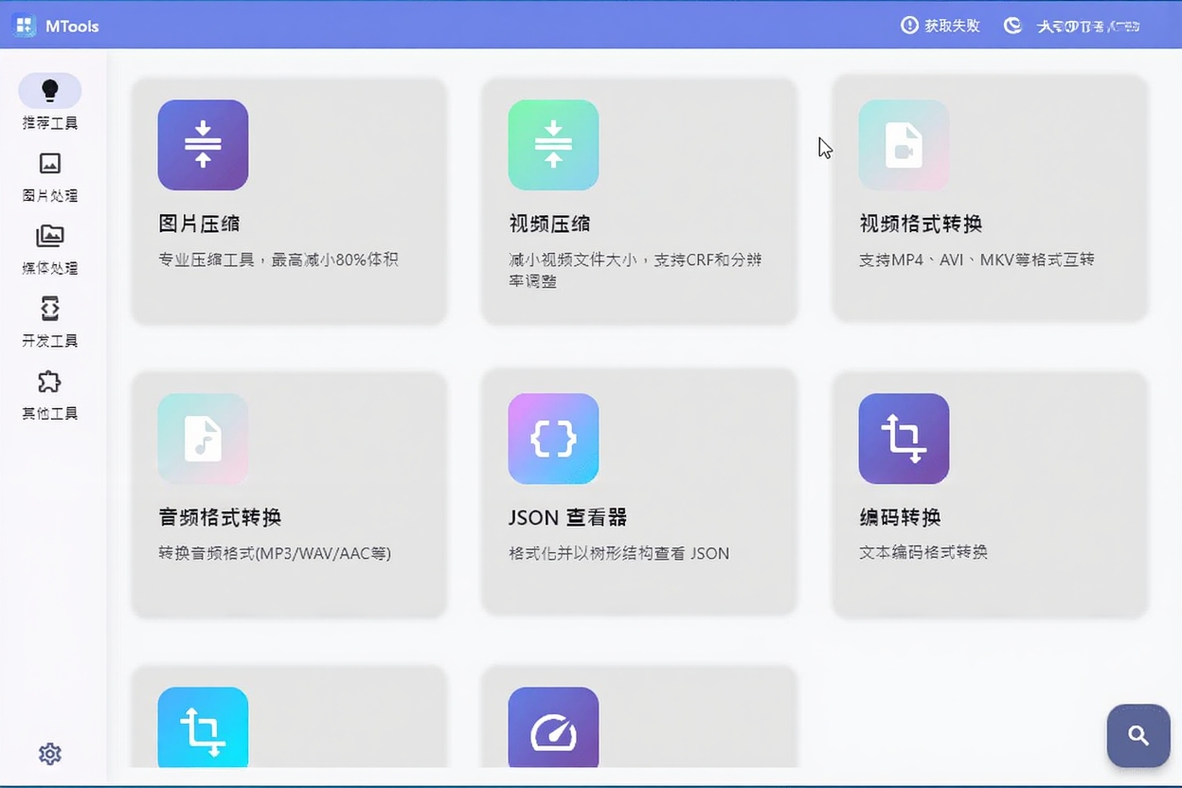Open the JSON 查看器 curly-braces icon
Image resolution: width=1182 pixels, height=788 pixels.
553,439
